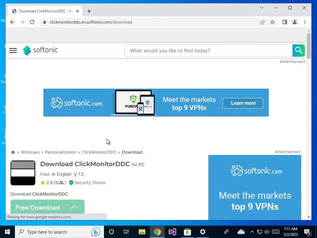The height and width of the screenshot is (238, 317).
Task: Focus the Softonic search field
Action: pyautogui.click(x=208, y=51)
